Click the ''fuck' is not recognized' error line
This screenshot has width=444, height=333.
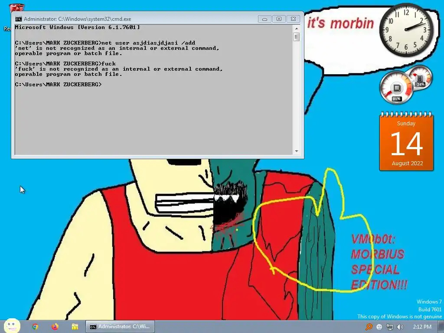119,69
